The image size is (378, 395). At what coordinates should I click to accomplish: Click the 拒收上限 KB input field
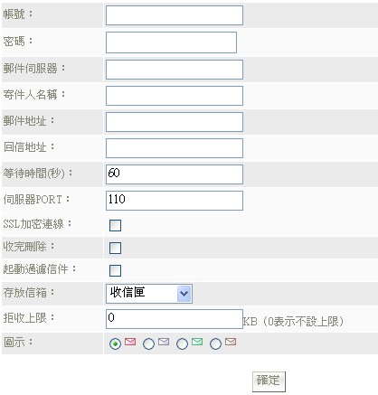click(175, 319)
